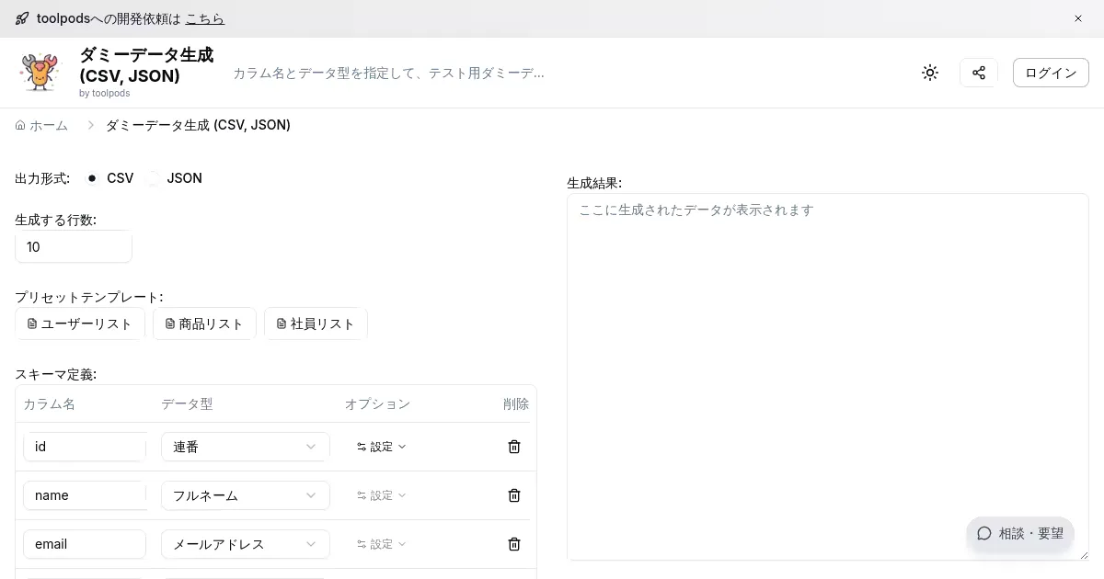Open the フルネーム data type dropdown
The height and width of the screenshot is (579, 1104).
coord(245,495)
